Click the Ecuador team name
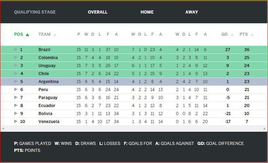The image size is (268, 163). (x=46, y=106)
